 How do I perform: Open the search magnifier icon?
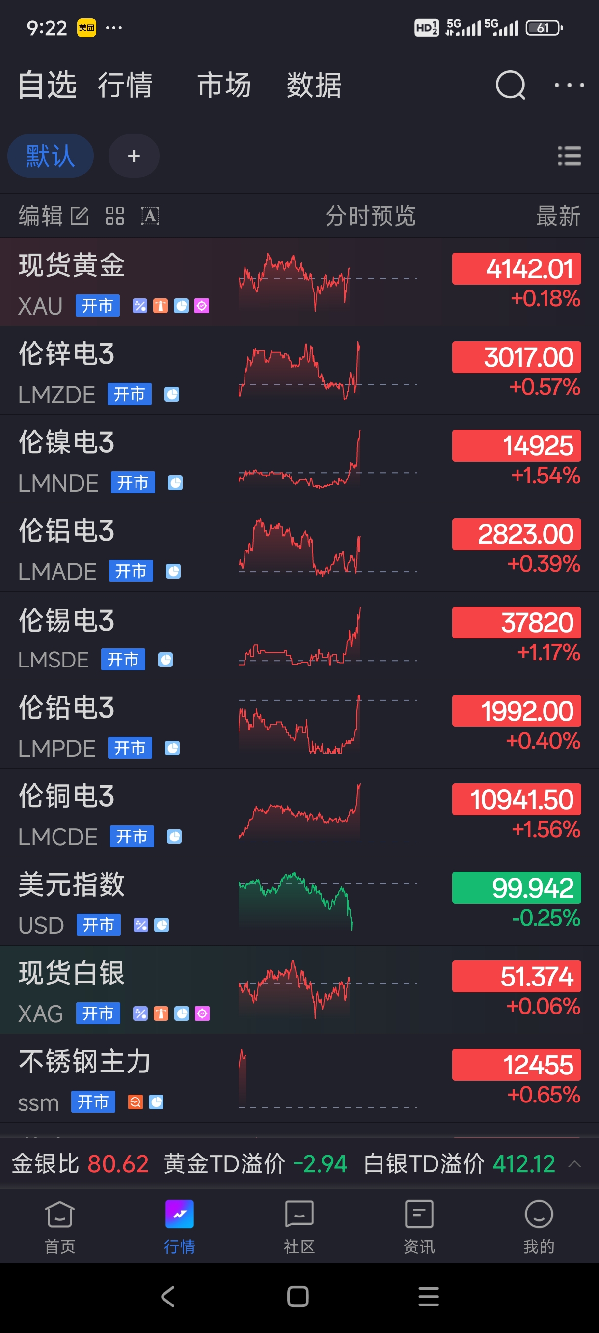(510, 85)
